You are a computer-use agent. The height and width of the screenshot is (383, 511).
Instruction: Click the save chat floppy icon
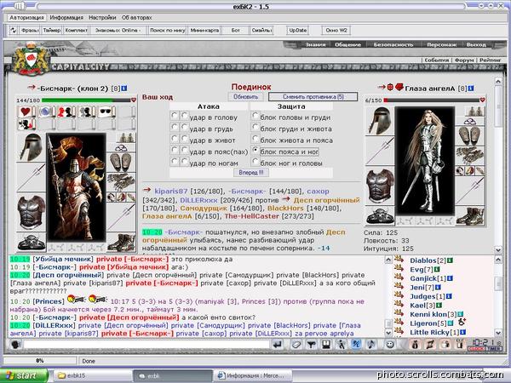(326, 344)
